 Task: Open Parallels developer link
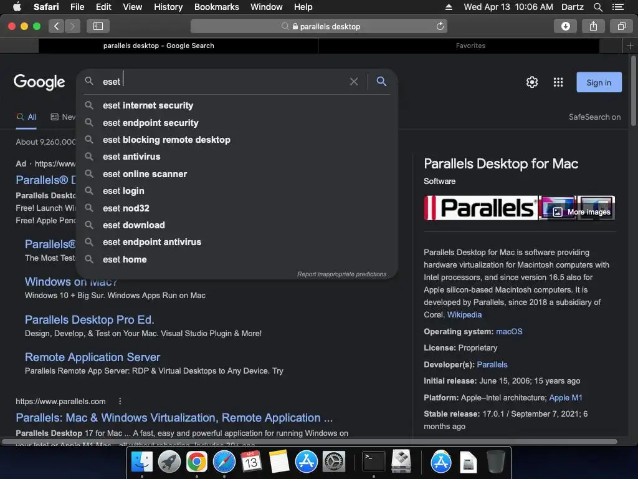492,364
